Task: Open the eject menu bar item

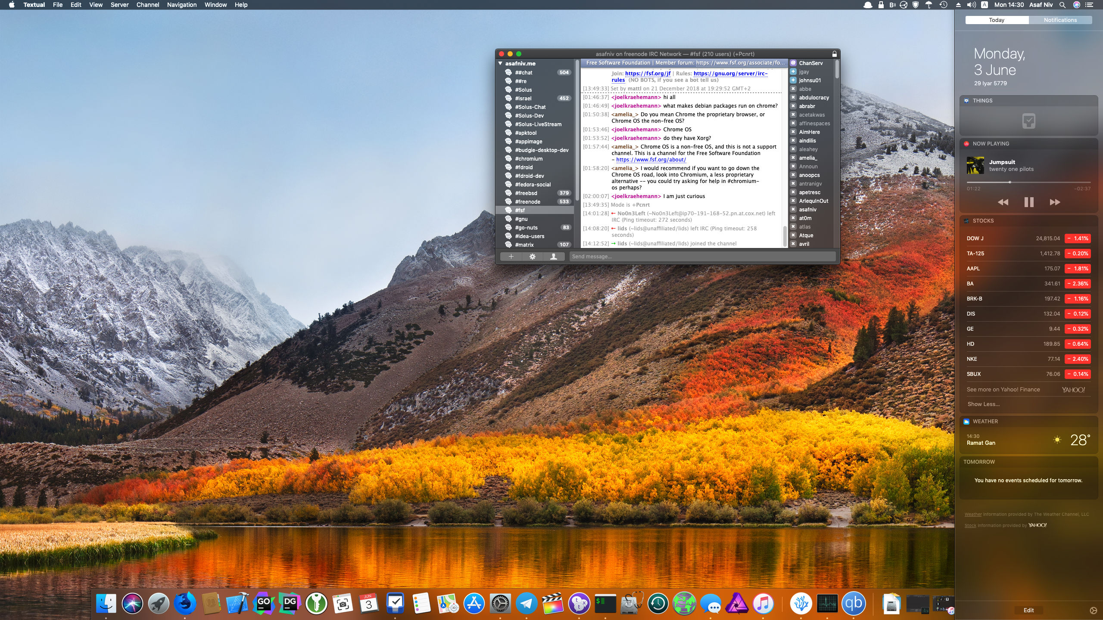Action: 958,5
